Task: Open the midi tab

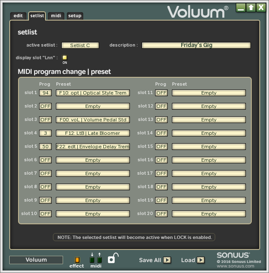Action: [x=56, y=16]
